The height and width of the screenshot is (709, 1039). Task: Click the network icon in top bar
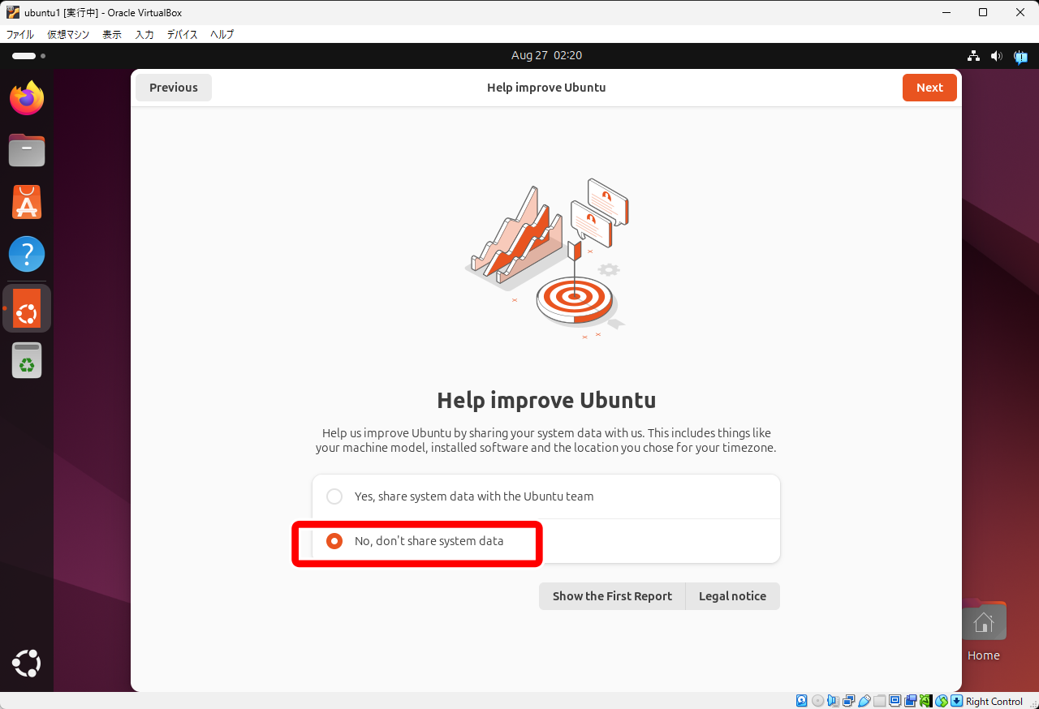click(x=973, y=56)
